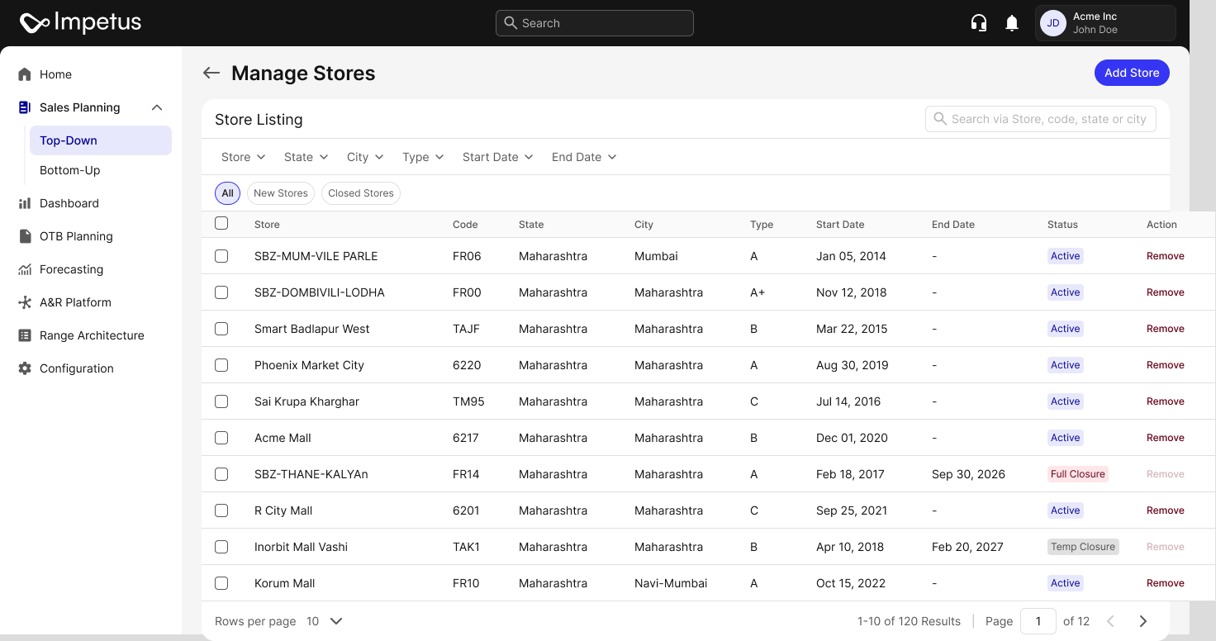
Task: Open Top-Down in the sidebar
Action: point(101,140)
